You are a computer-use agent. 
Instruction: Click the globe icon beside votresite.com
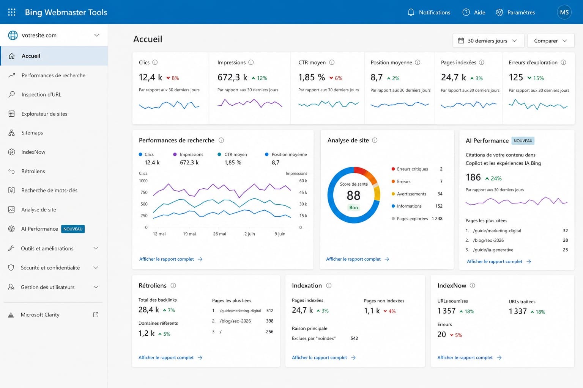[13, 35]
